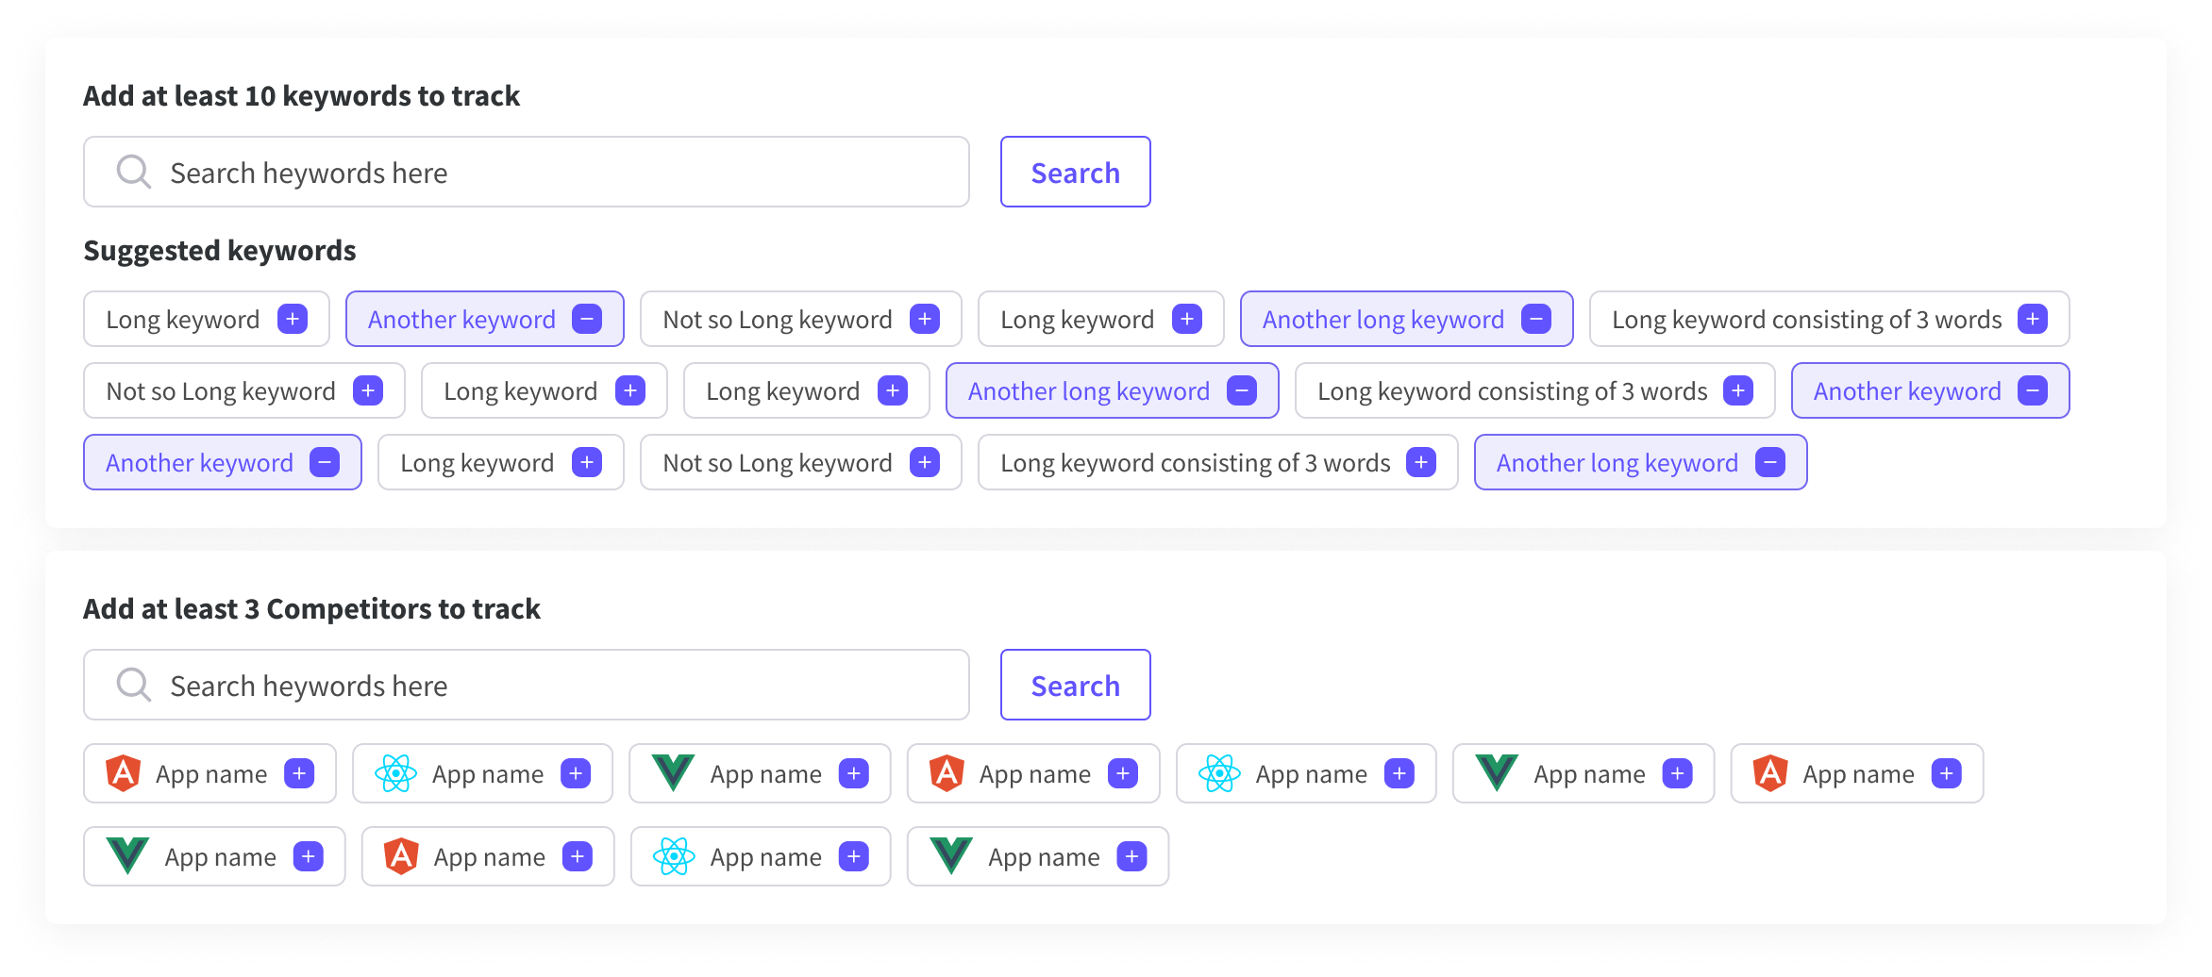Click Angular logo on last top-row app chip

click(x=1771, y=774)
